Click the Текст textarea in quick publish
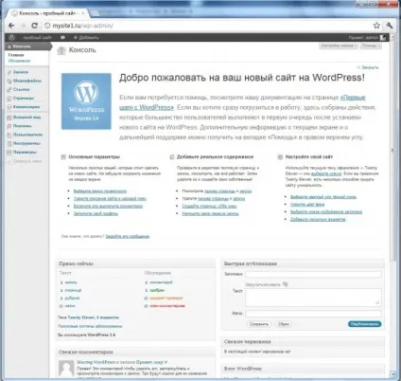 tap(313, 298)
